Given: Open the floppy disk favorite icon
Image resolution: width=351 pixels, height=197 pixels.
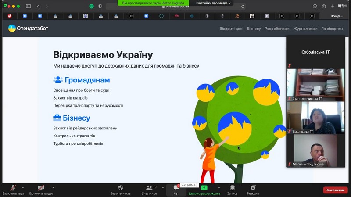Looking at the screenshot, I should pyautogui.click(x=252, y=16).
